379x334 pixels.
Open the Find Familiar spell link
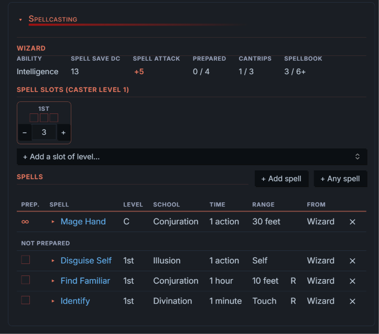click(x=85, y=281)
